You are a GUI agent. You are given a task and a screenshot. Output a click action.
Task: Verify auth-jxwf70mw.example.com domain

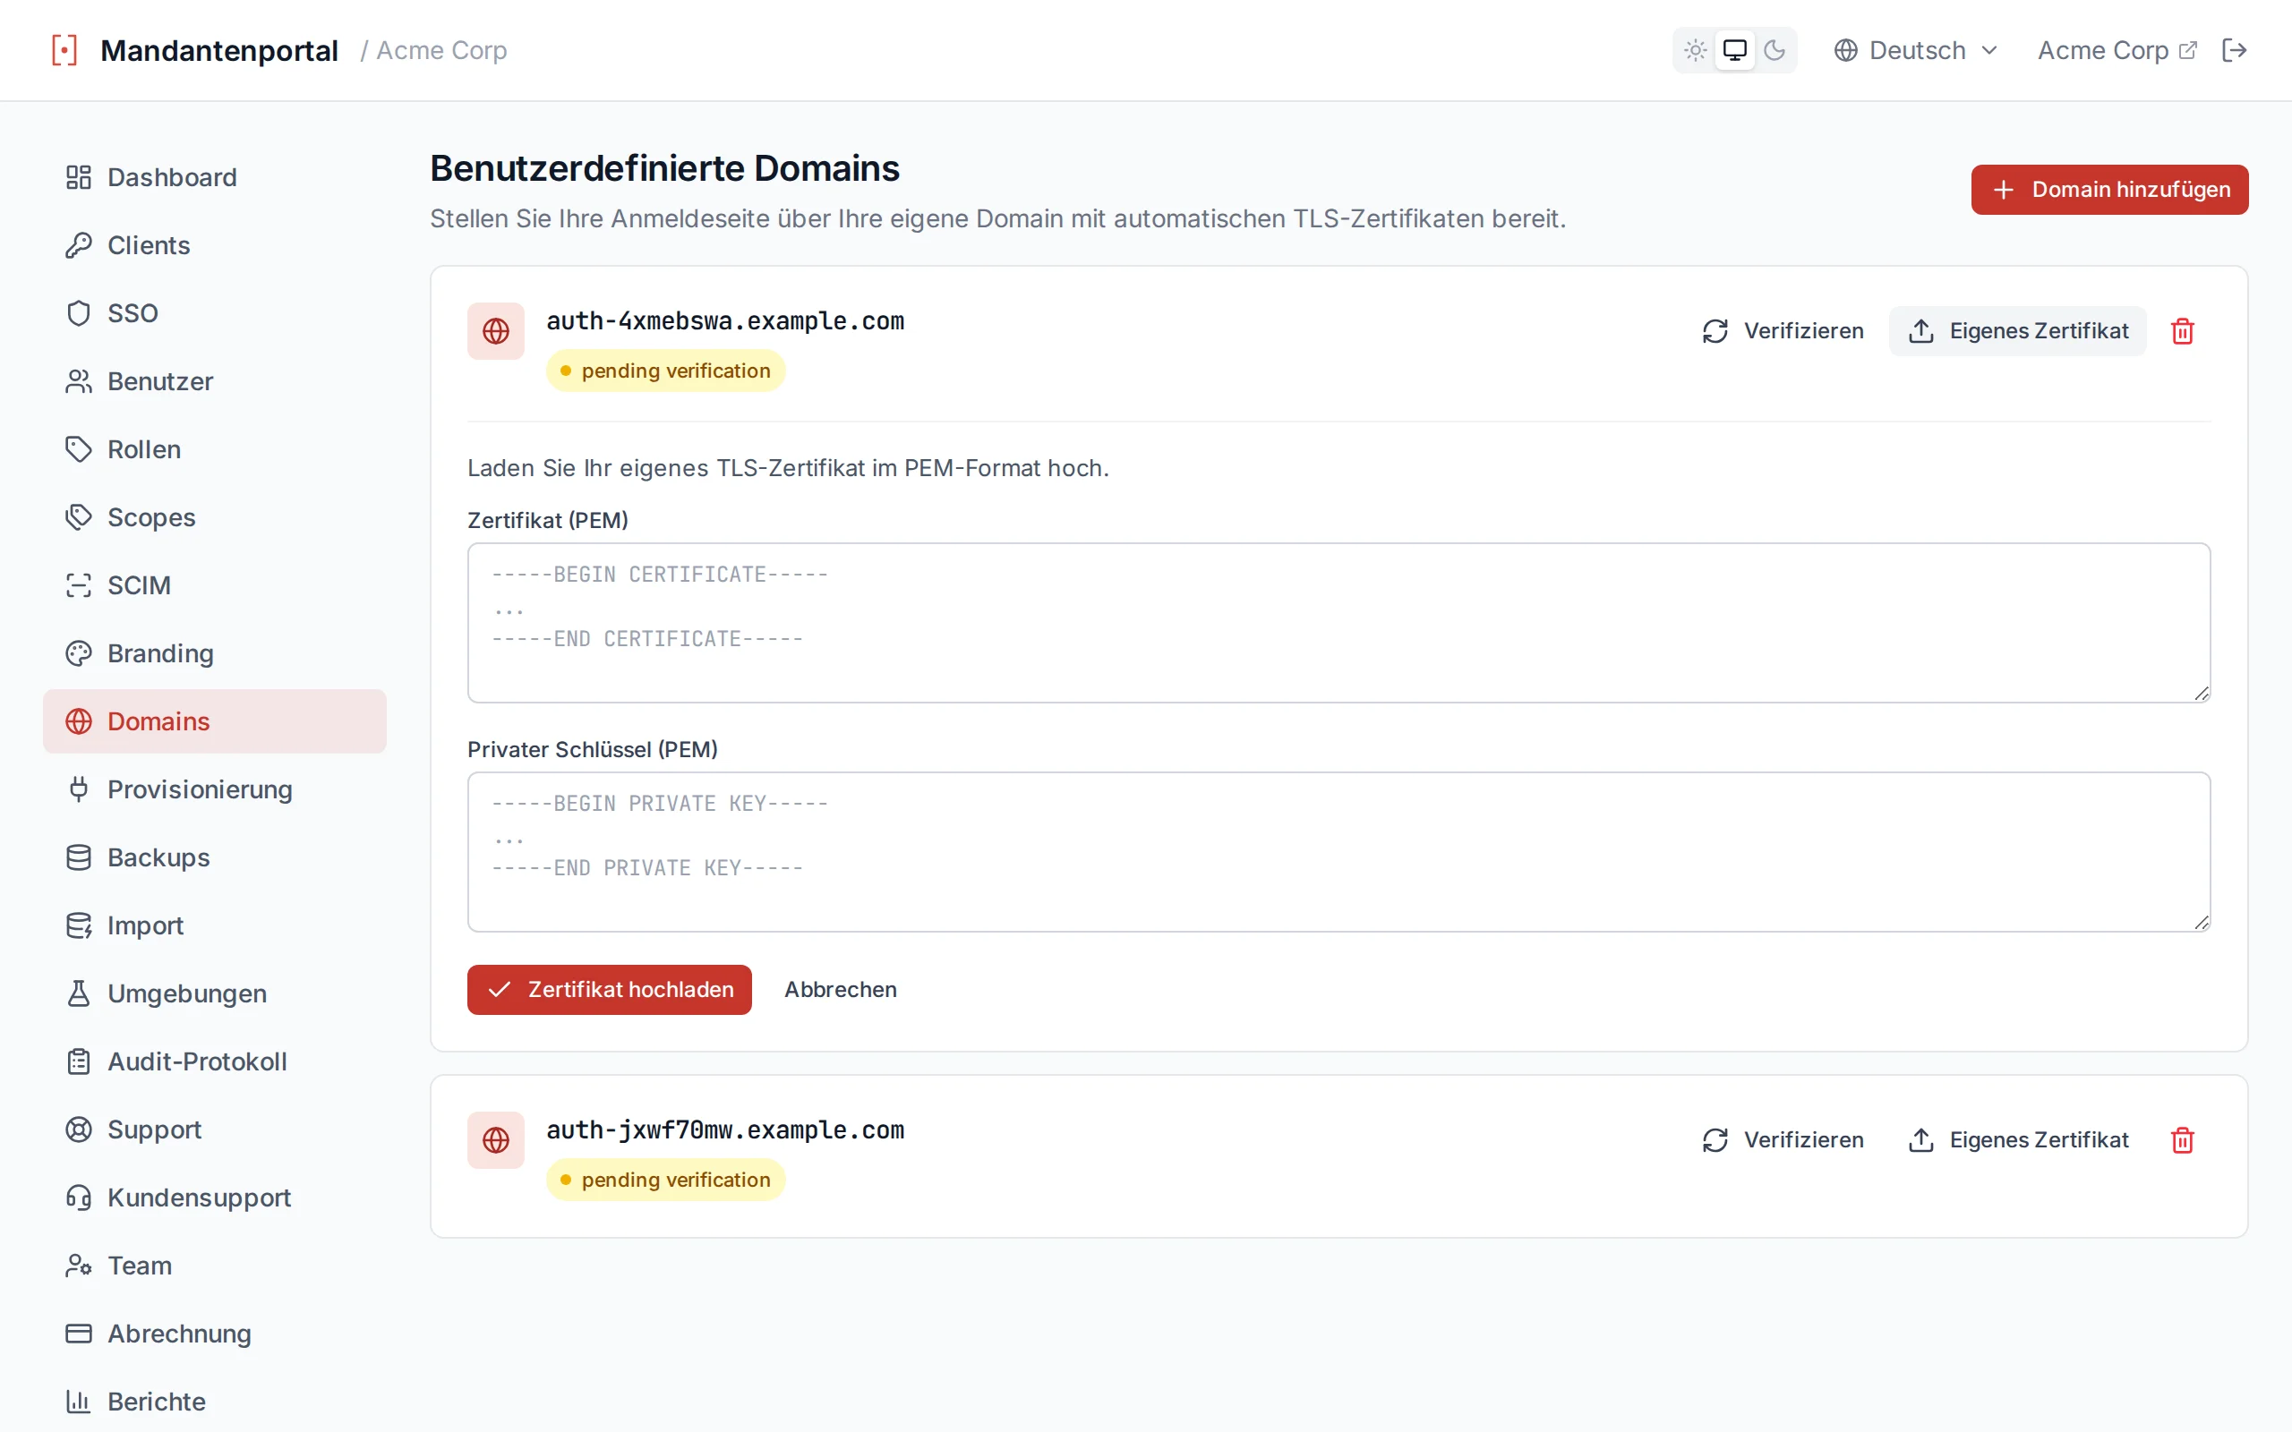pyautogui.click(x=1782, y=1140)
